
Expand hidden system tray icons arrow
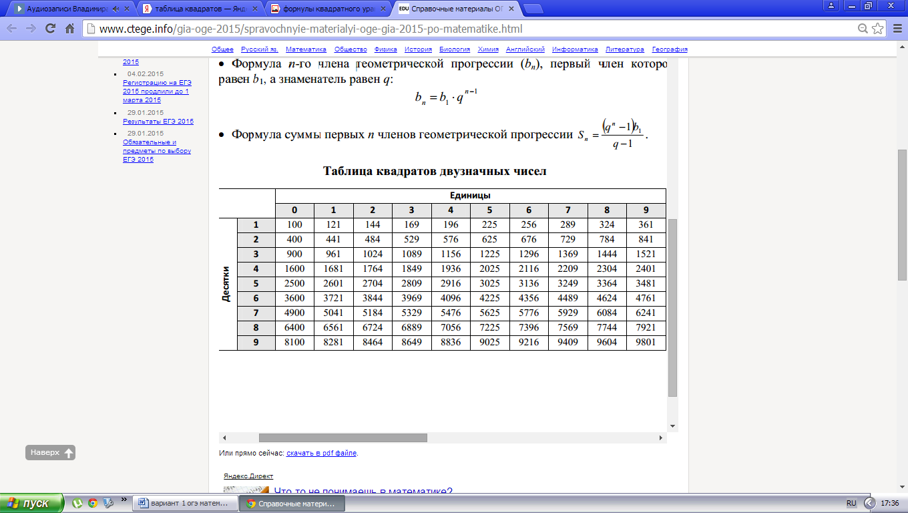pyautogui.click(x=869, y=503)
